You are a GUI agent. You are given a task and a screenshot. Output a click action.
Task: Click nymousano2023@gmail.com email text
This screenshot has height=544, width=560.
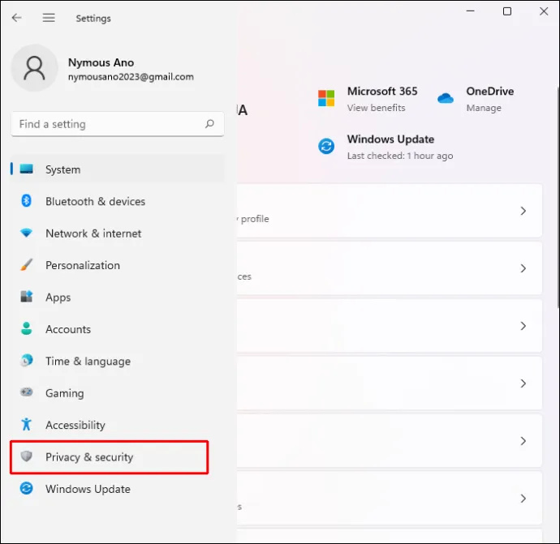click(x=131, y=77)
